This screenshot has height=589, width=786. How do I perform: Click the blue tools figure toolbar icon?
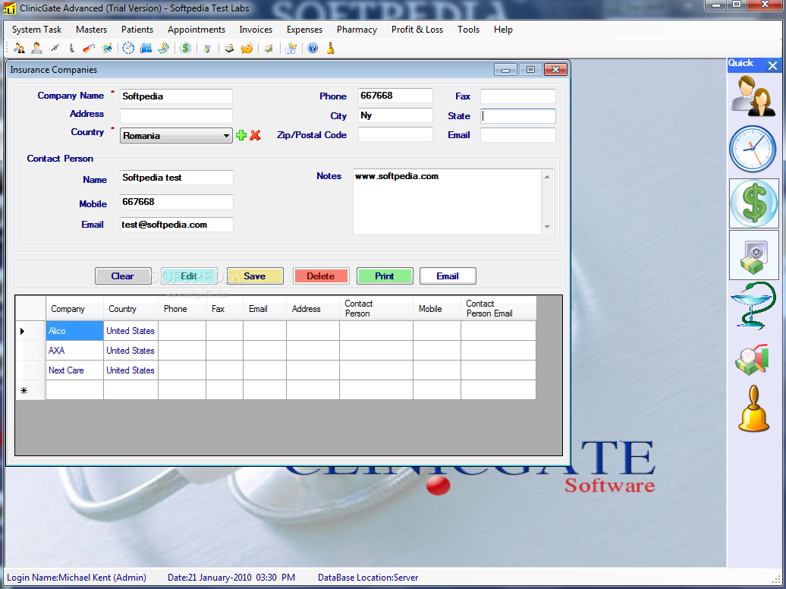point(291,48)
